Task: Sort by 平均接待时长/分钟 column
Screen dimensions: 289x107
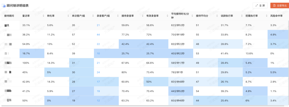Action: 192,16
